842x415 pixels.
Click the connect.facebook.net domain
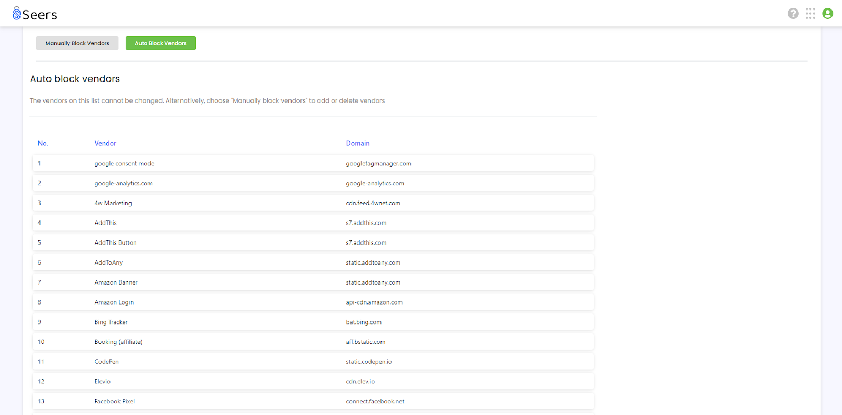tap(375, 402)
